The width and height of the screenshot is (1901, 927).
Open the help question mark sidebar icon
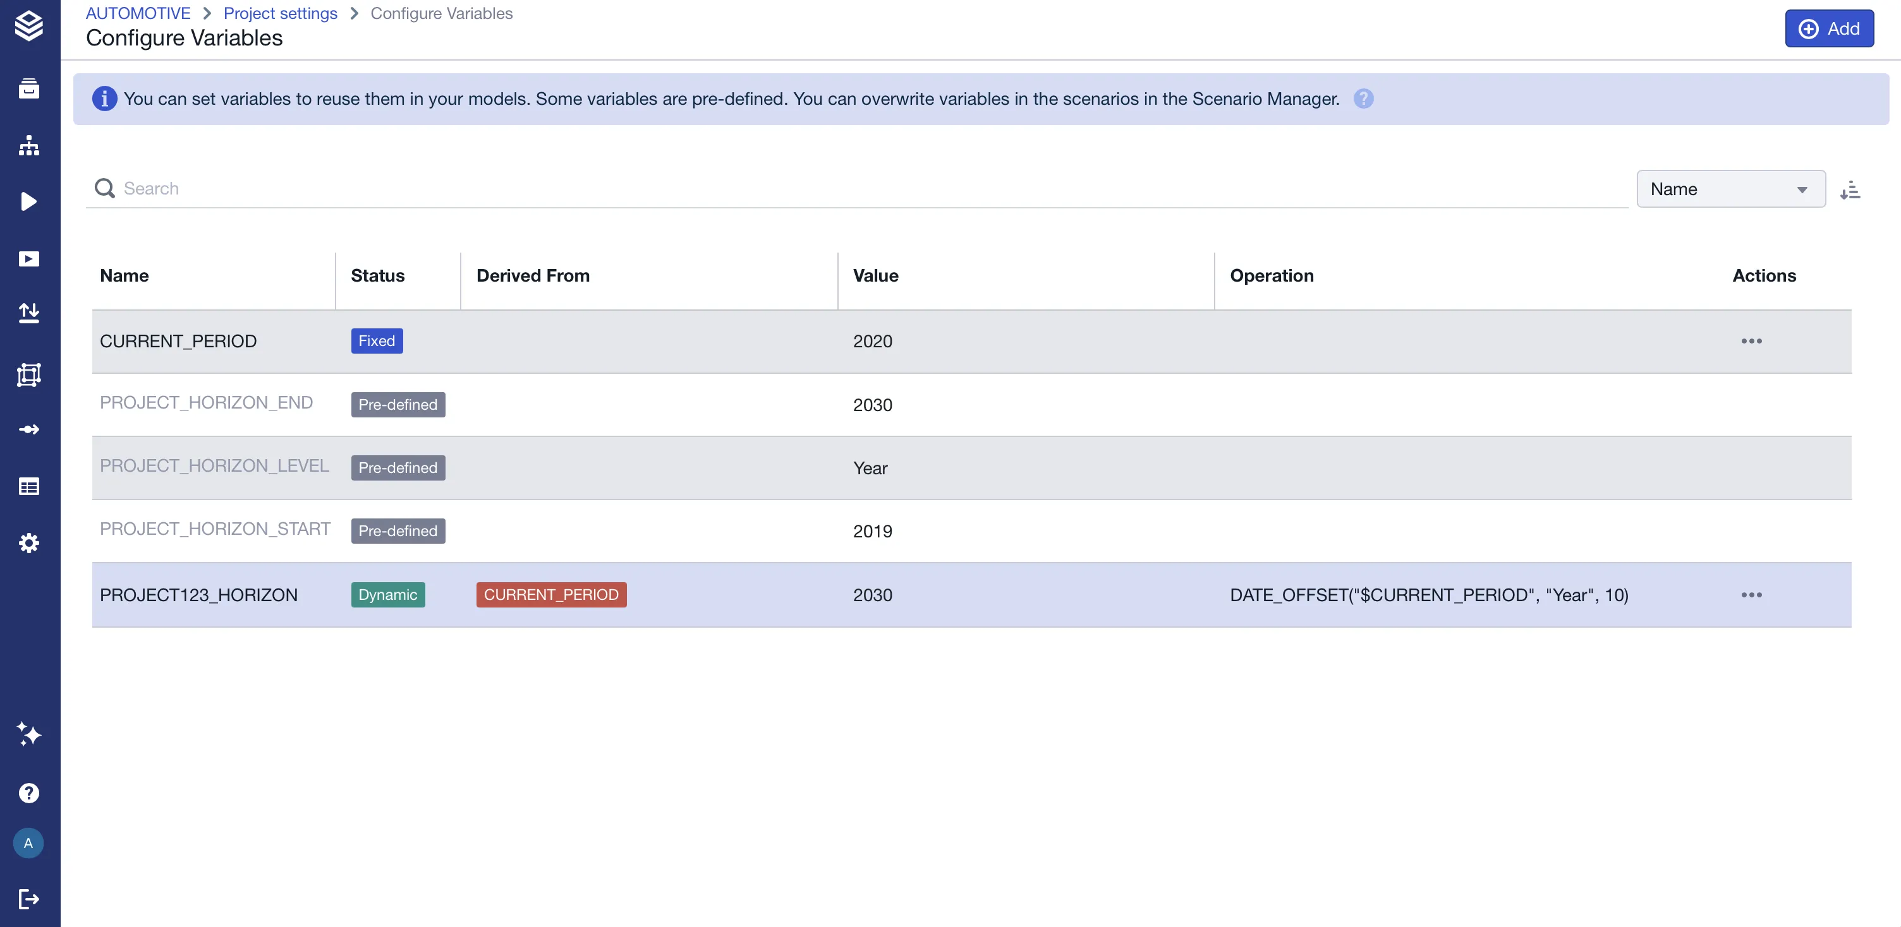point(29,792)
